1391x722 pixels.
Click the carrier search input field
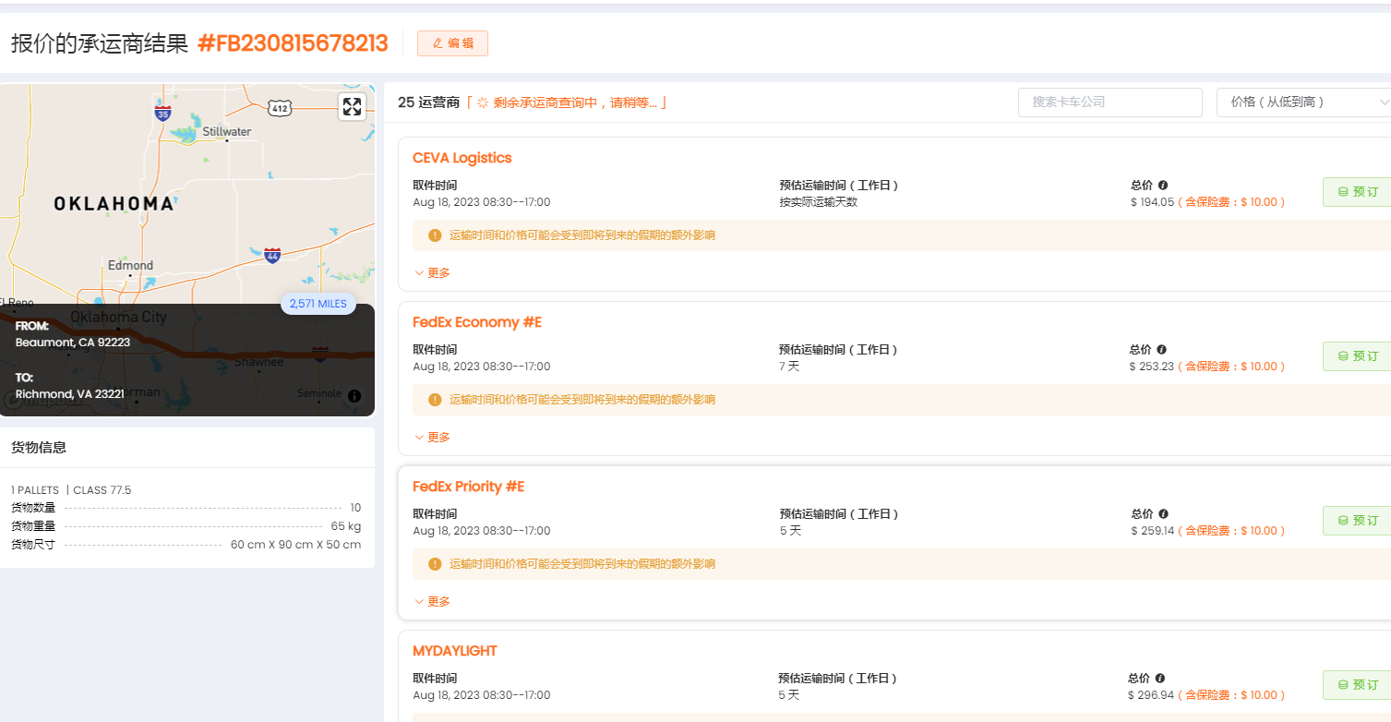(x=1109, y=102)
